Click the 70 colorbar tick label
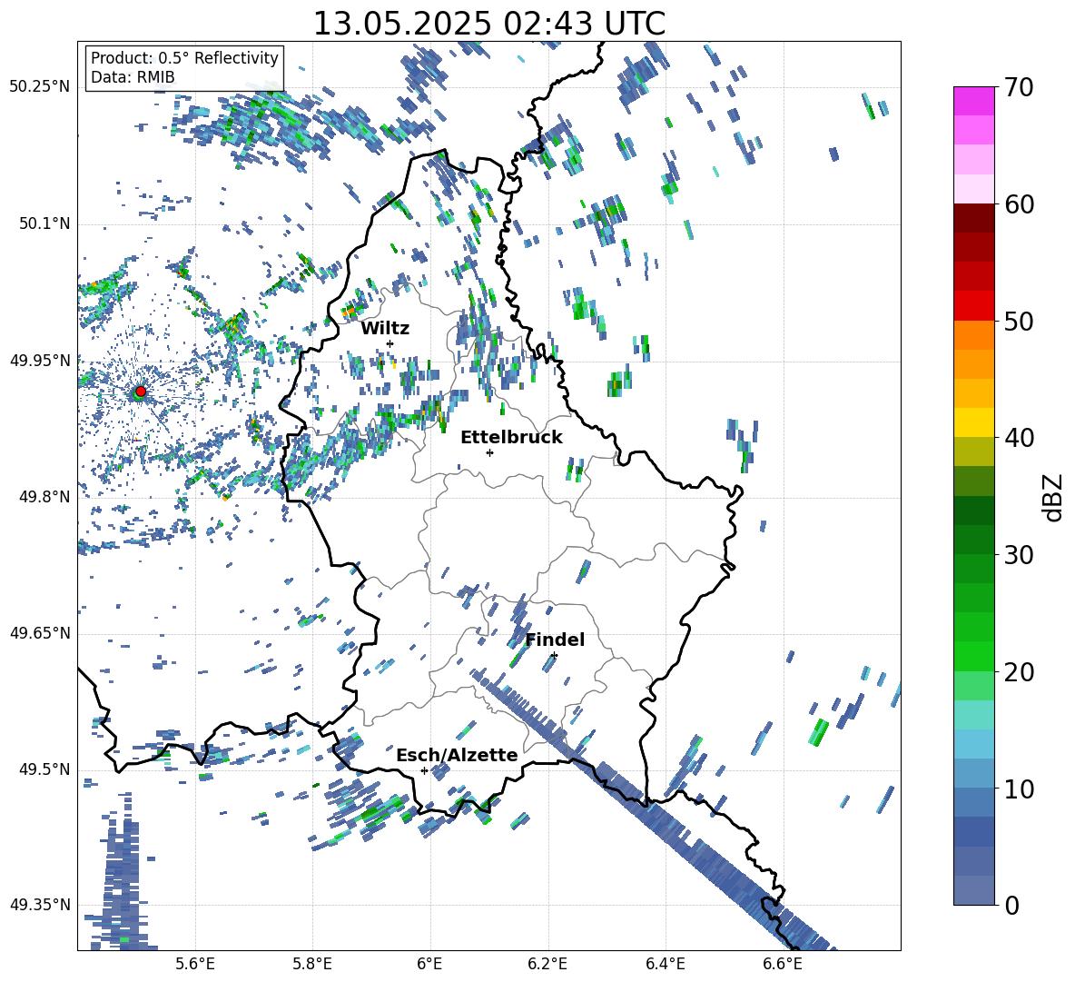The width and height of the screenshot is (1075, 982). 1018,88
